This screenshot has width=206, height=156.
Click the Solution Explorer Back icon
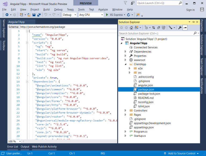(x=122, y=28)
